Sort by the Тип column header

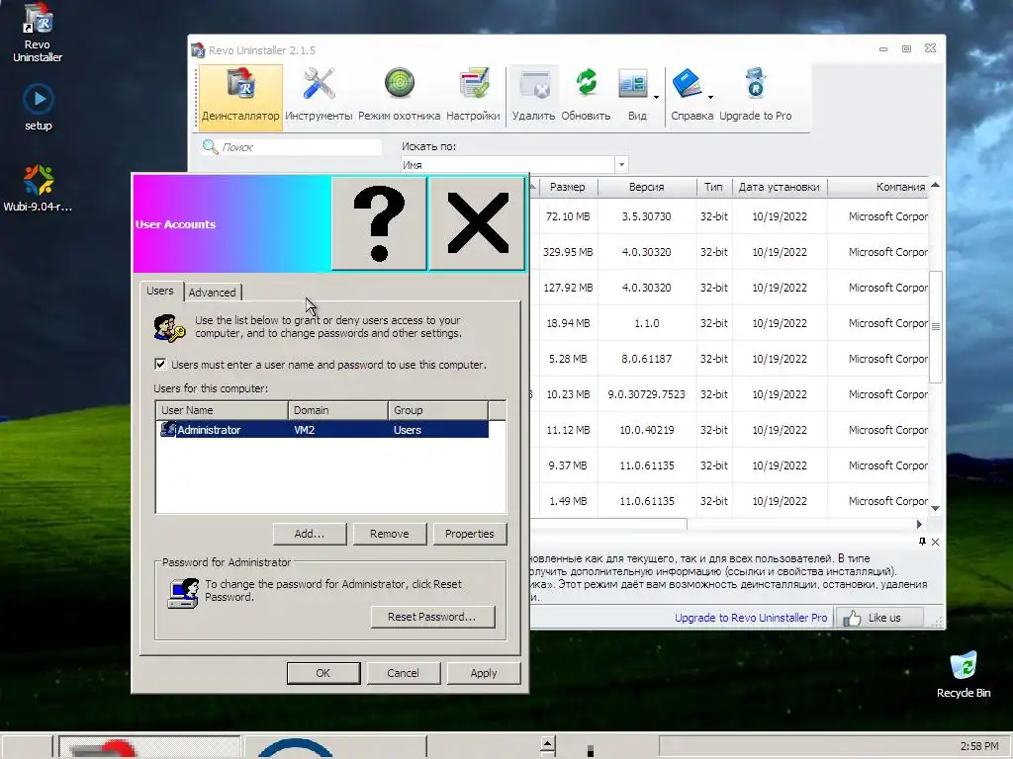tap(714, 187)
